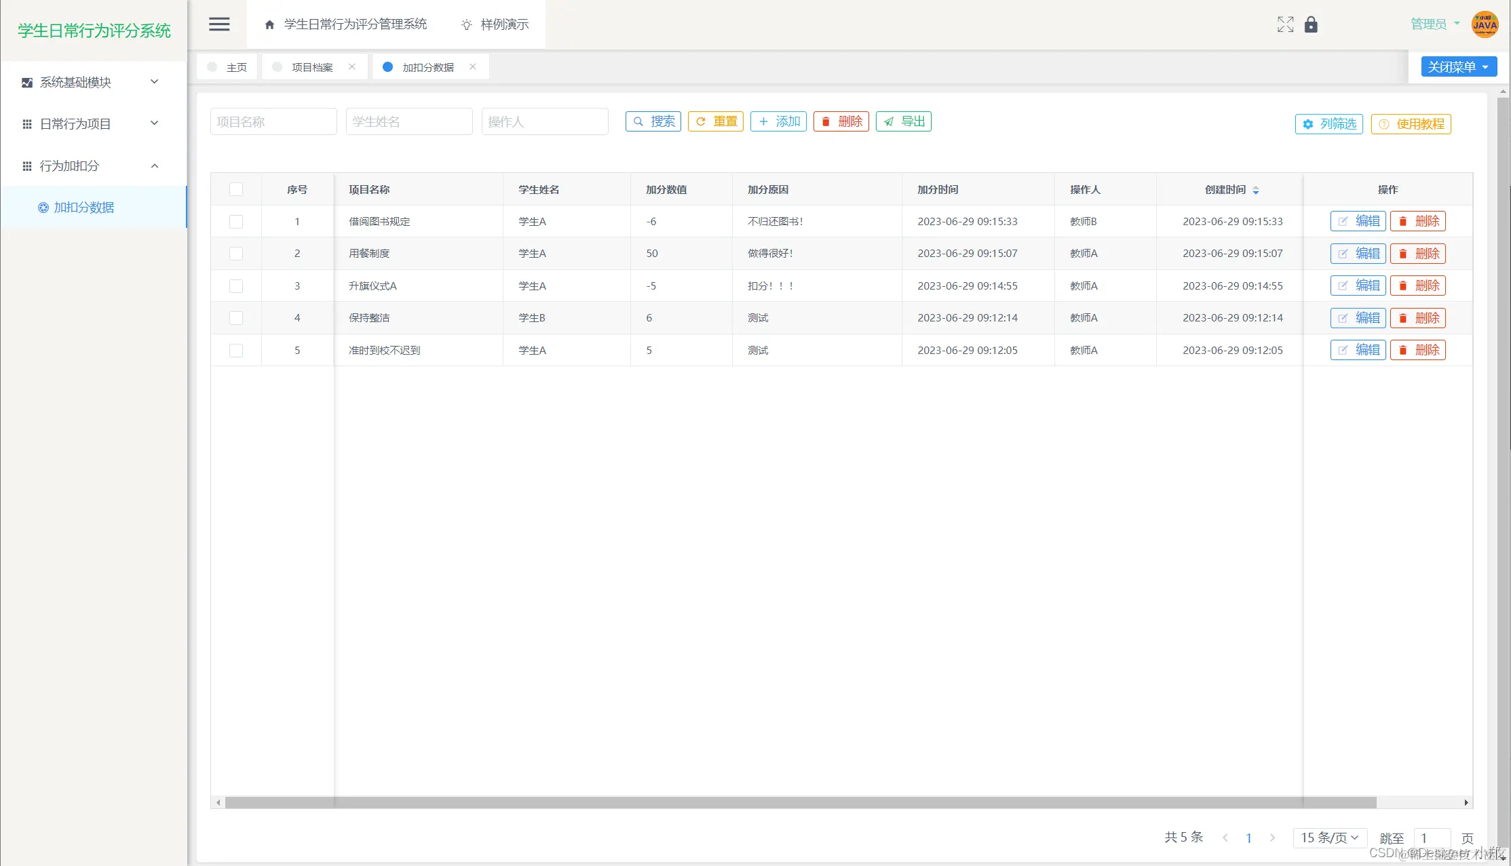Toggle fullscreen with the expand icon

[1285, 24]
